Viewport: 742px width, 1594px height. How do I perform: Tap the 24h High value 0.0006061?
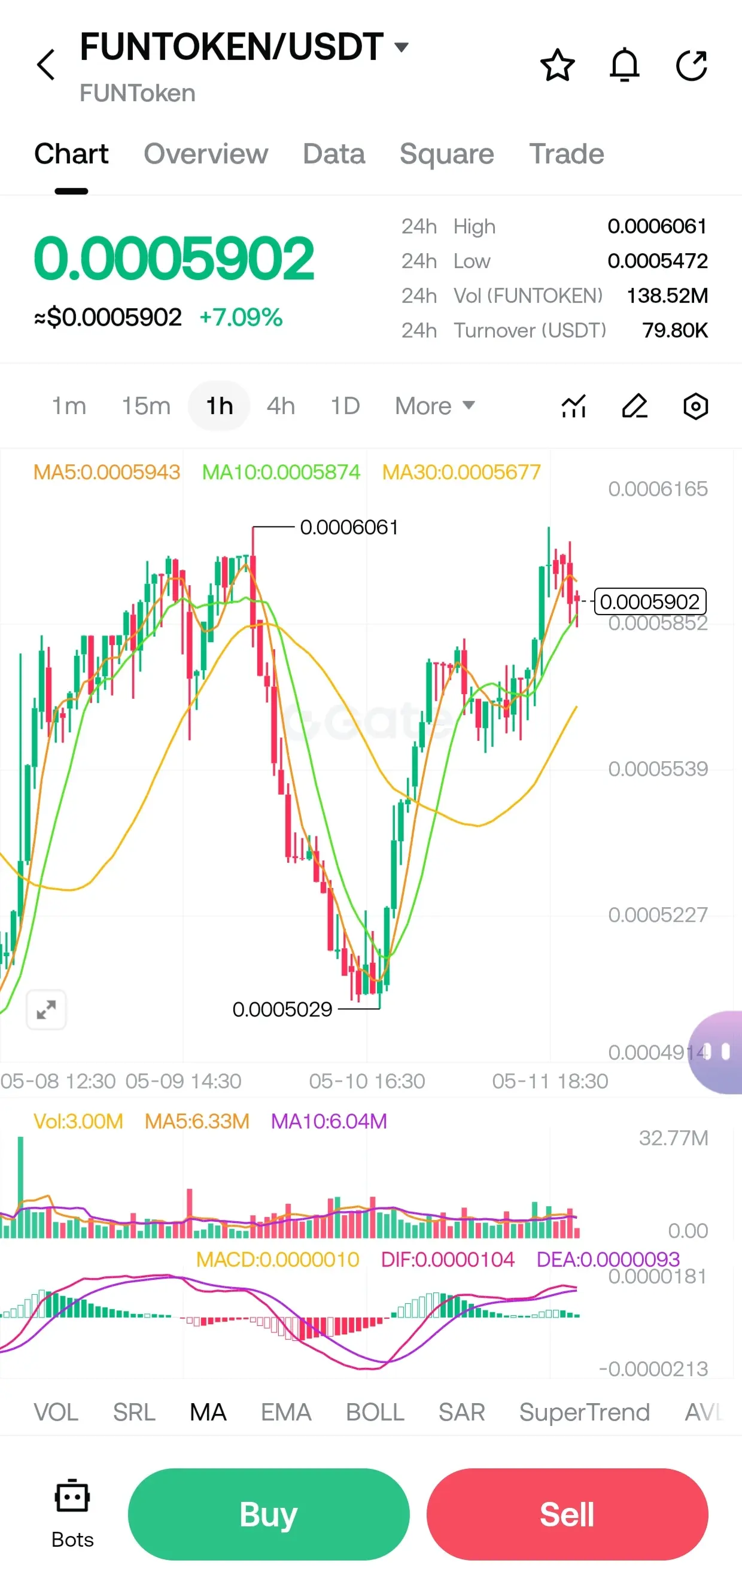657,227
